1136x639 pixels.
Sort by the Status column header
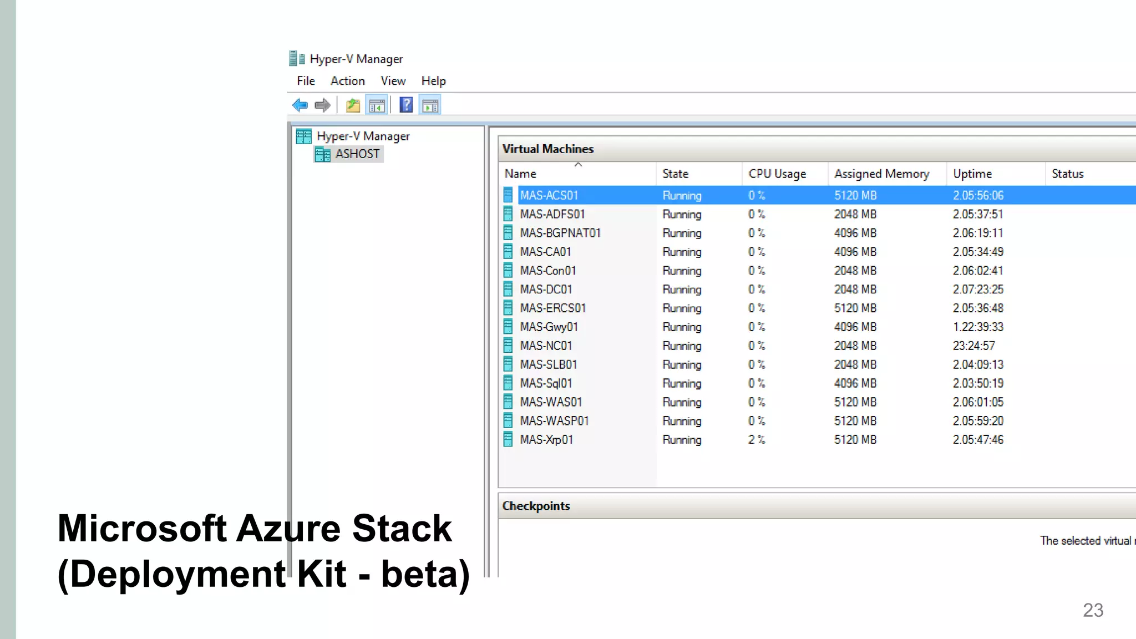click(x=1091, y=174)
